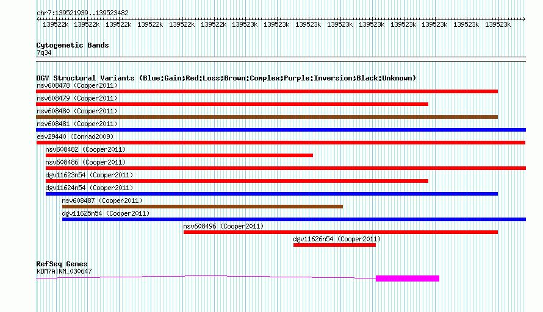The height and width of the screenshot is (312, 543).
Task: Select the red loss bar for nsv608479
Action: (232, 104)
